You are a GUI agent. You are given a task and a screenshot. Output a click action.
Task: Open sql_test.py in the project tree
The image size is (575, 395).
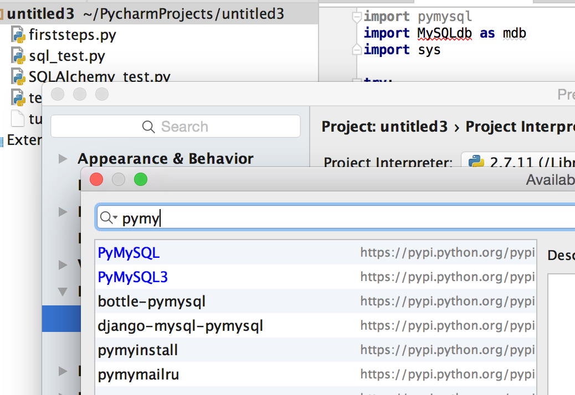(x=67, y=56)
